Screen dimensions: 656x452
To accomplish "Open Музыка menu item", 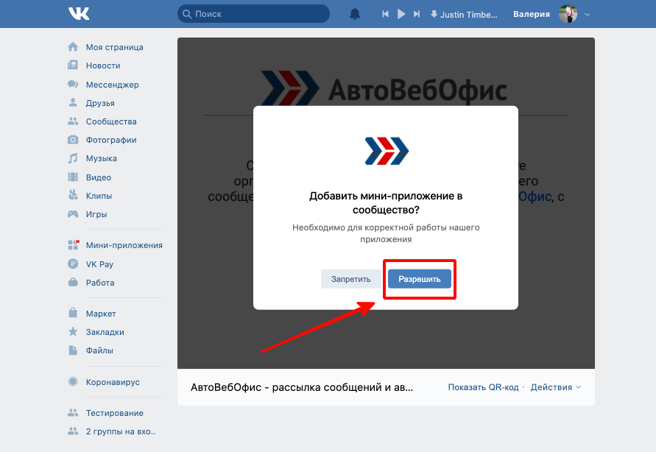I will click(x=102, y=158).
